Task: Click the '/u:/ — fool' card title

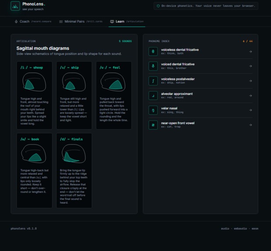Action: click(110, 67)
